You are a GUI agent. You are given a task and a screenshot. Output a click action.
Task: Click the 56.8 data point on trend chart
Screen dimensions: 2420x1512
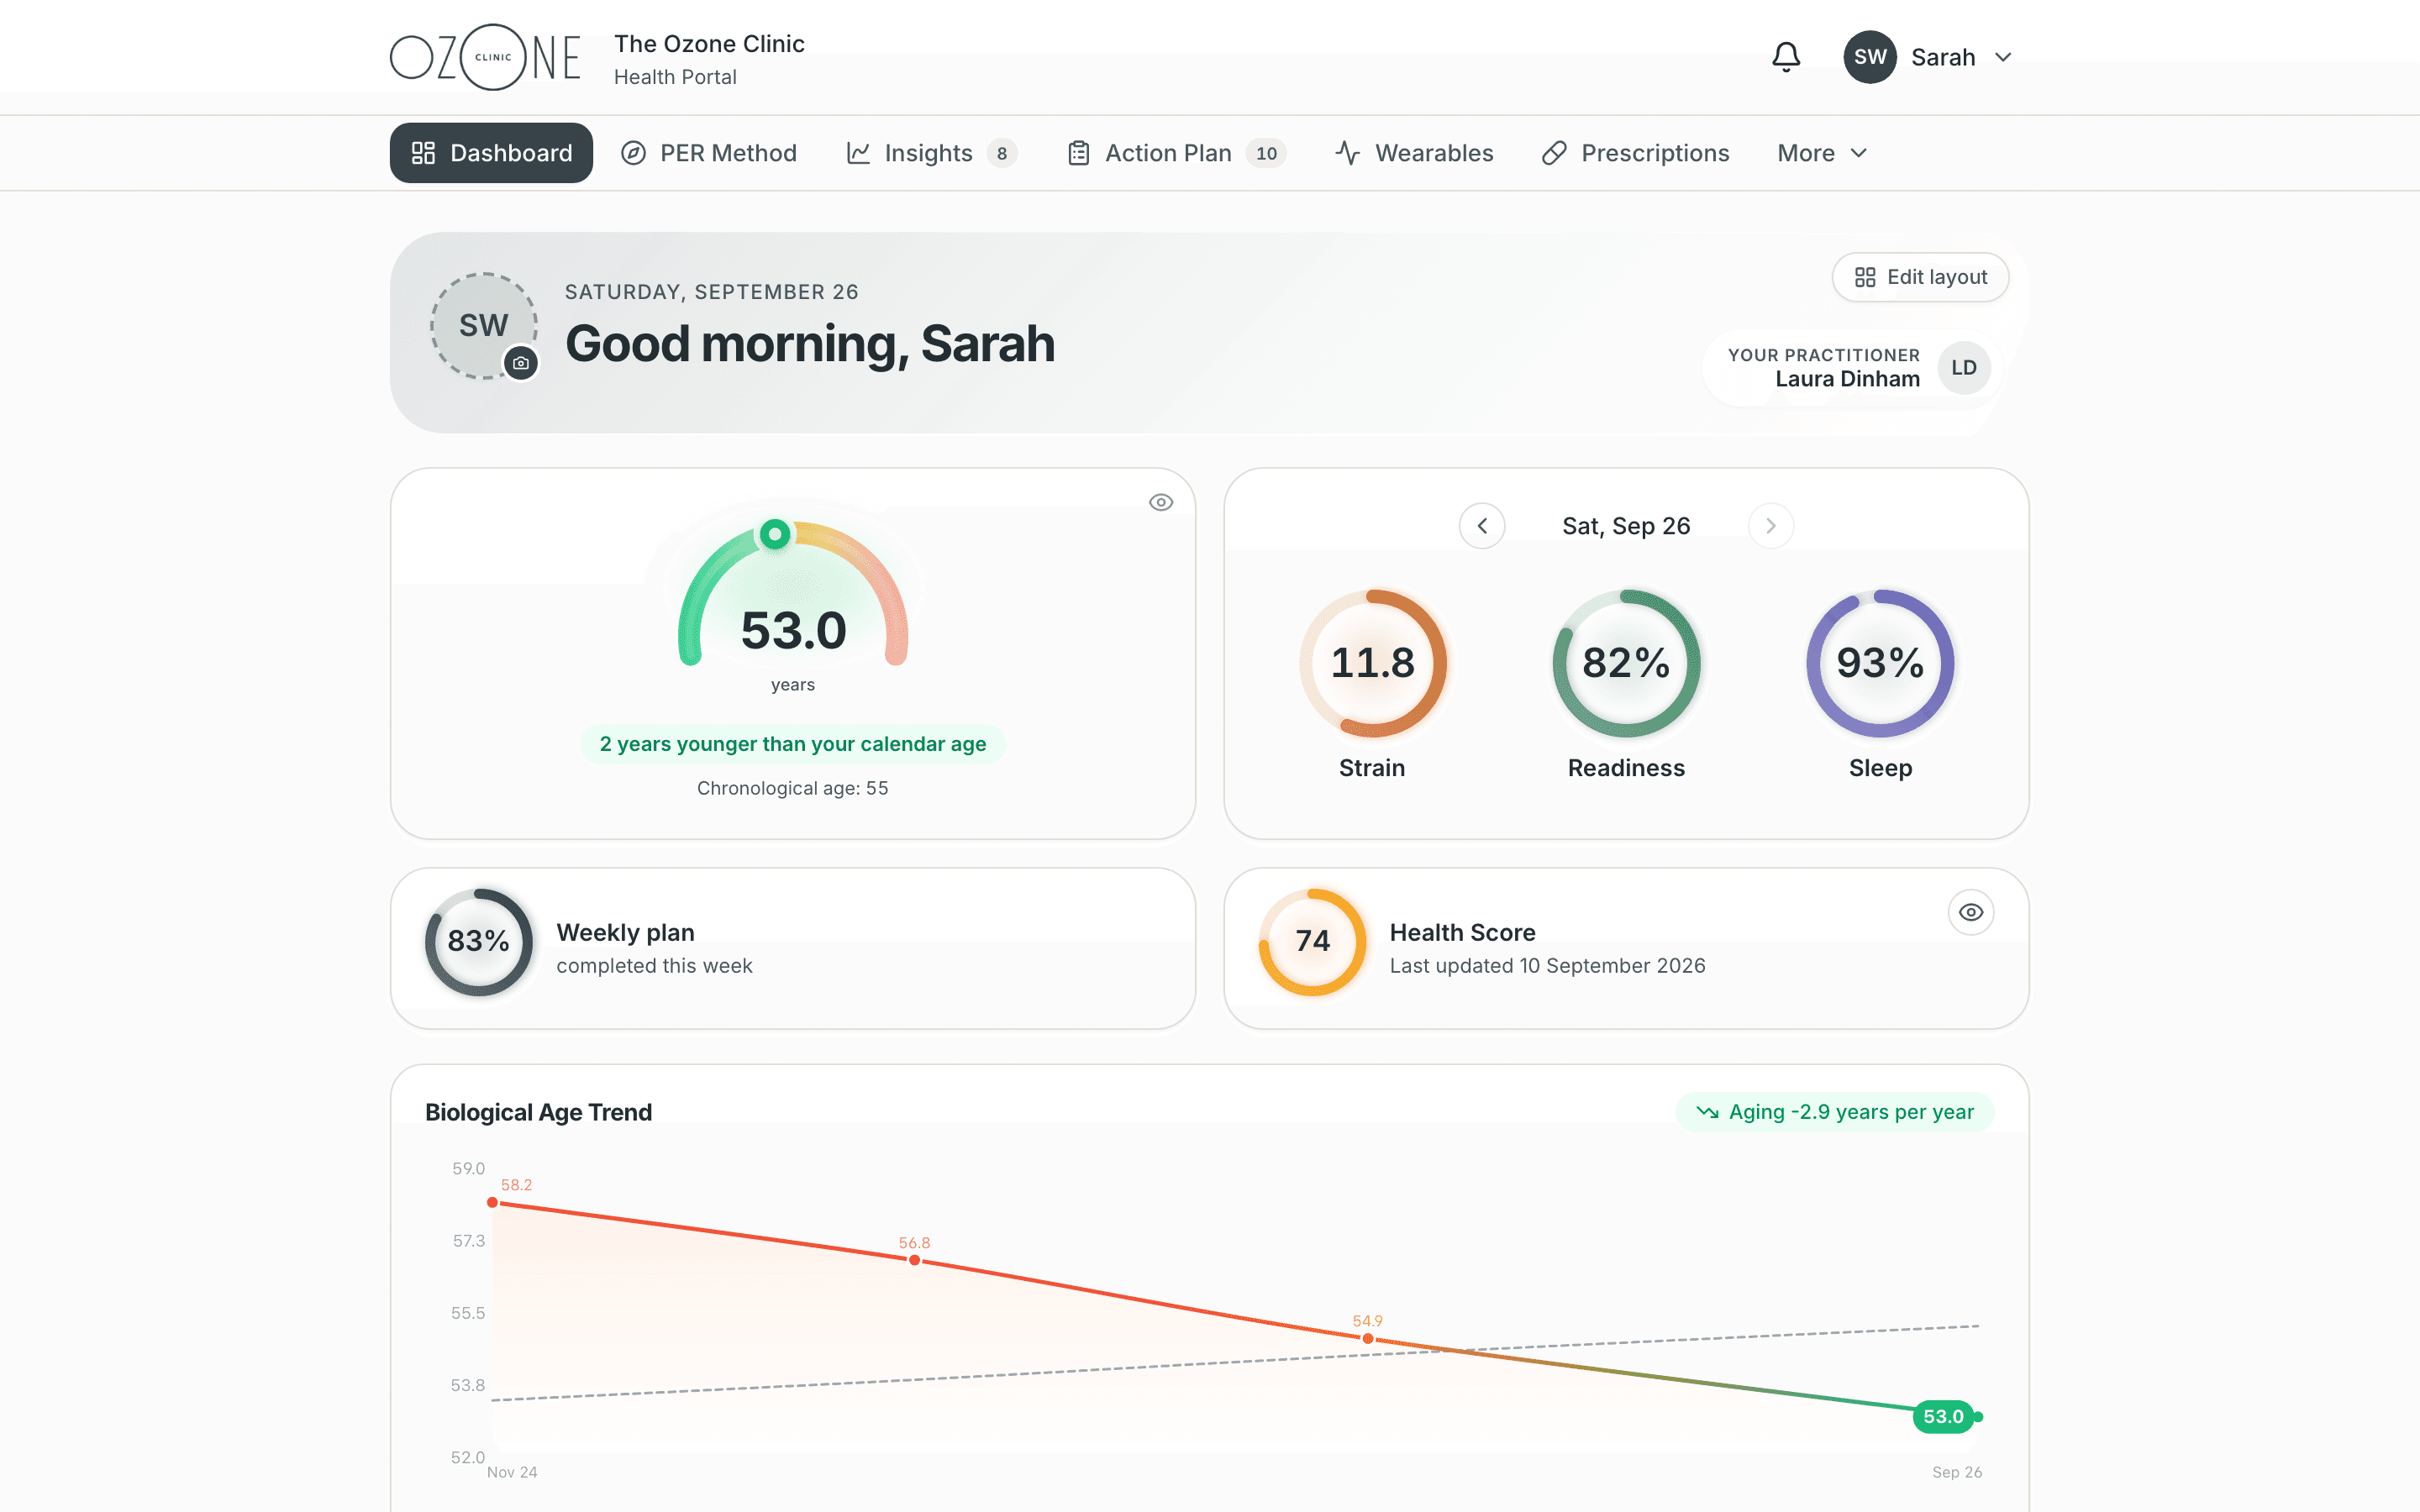click(914, 1260)
